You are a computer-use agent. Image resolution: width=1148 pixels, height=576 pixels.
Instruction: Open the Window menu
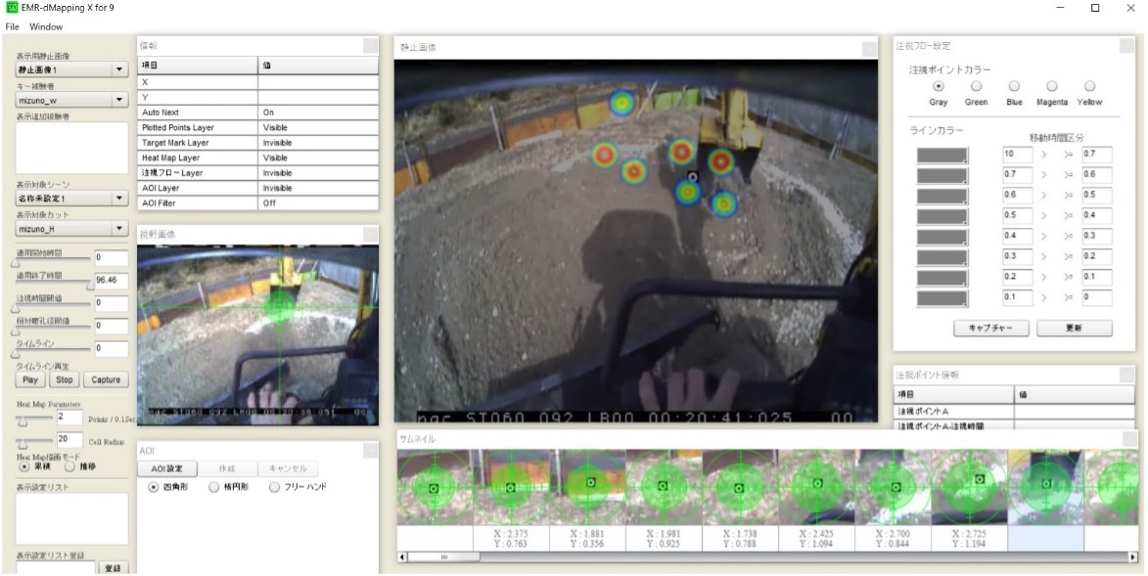45,26
